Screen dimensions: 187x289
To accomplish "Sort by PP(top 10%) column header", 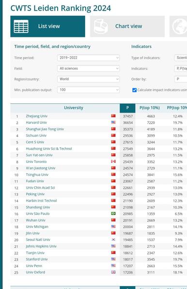I will (177, 108).
